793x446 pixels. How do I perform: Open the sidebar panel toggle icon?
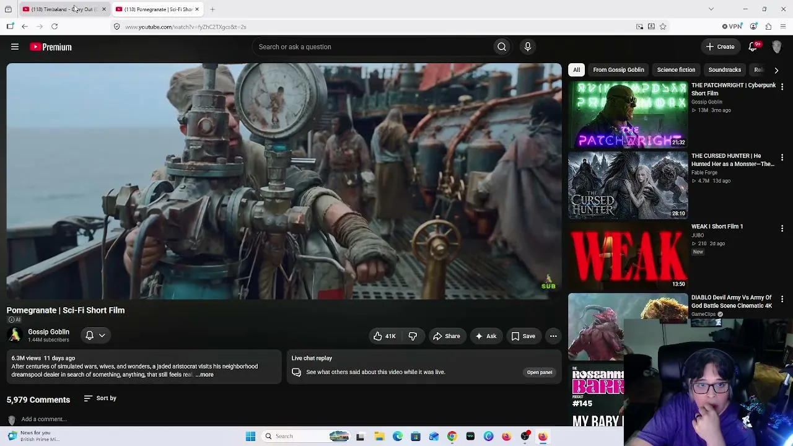[10, 27]
